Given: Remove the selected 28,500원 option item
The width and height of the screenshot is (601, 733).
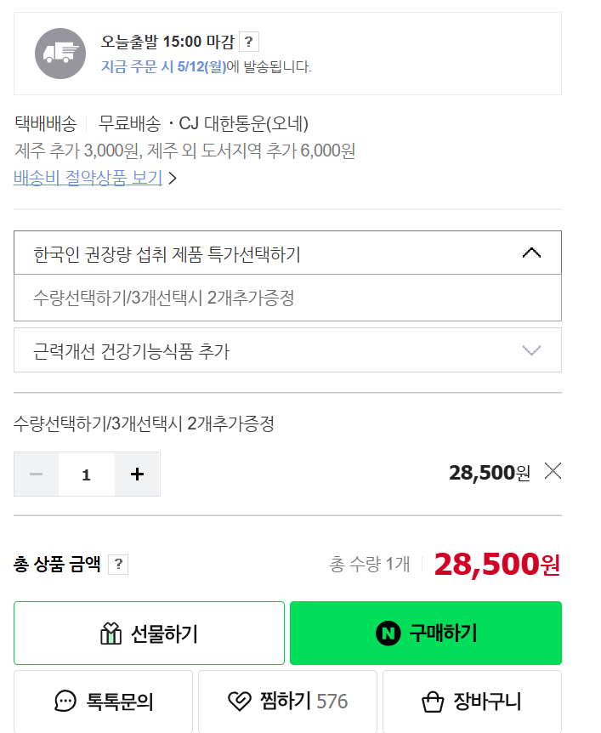Looking at the screenshot, I should coord(553,471).
